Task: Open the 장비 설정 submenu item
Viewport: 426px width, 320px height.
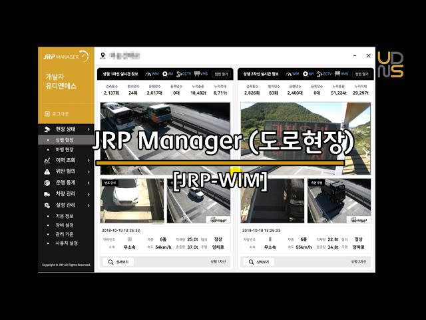Action: click(65, 225)
